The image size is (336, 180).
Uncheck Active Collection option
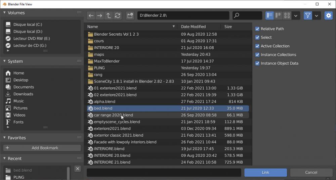tap(257, 46)
